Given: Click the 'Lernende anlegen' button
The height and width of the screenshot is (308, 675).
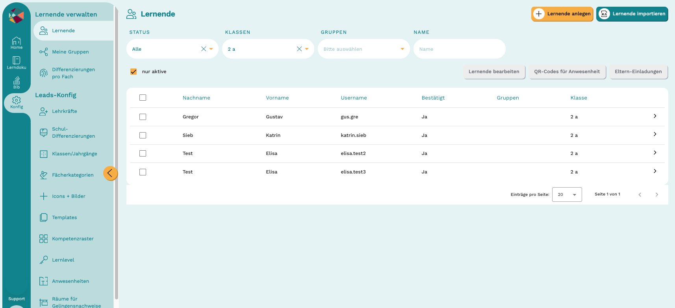Looking at the screenshot, I should [x=562, y=14].
